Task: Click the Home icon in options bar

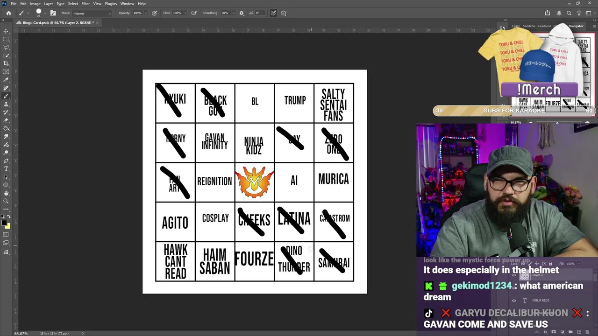Action: tap(8, 13)
